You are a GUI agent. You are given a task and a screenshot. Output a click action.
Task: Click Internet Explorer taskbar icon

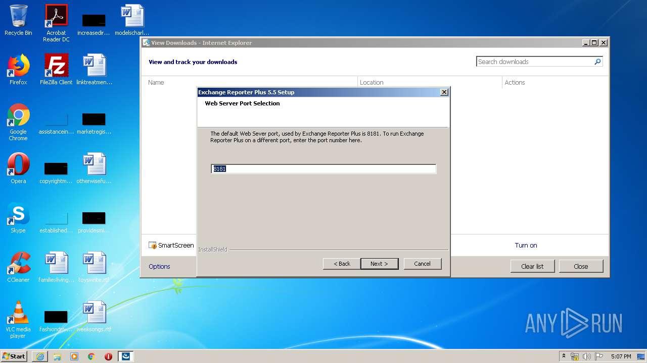(x=40, y=356)
